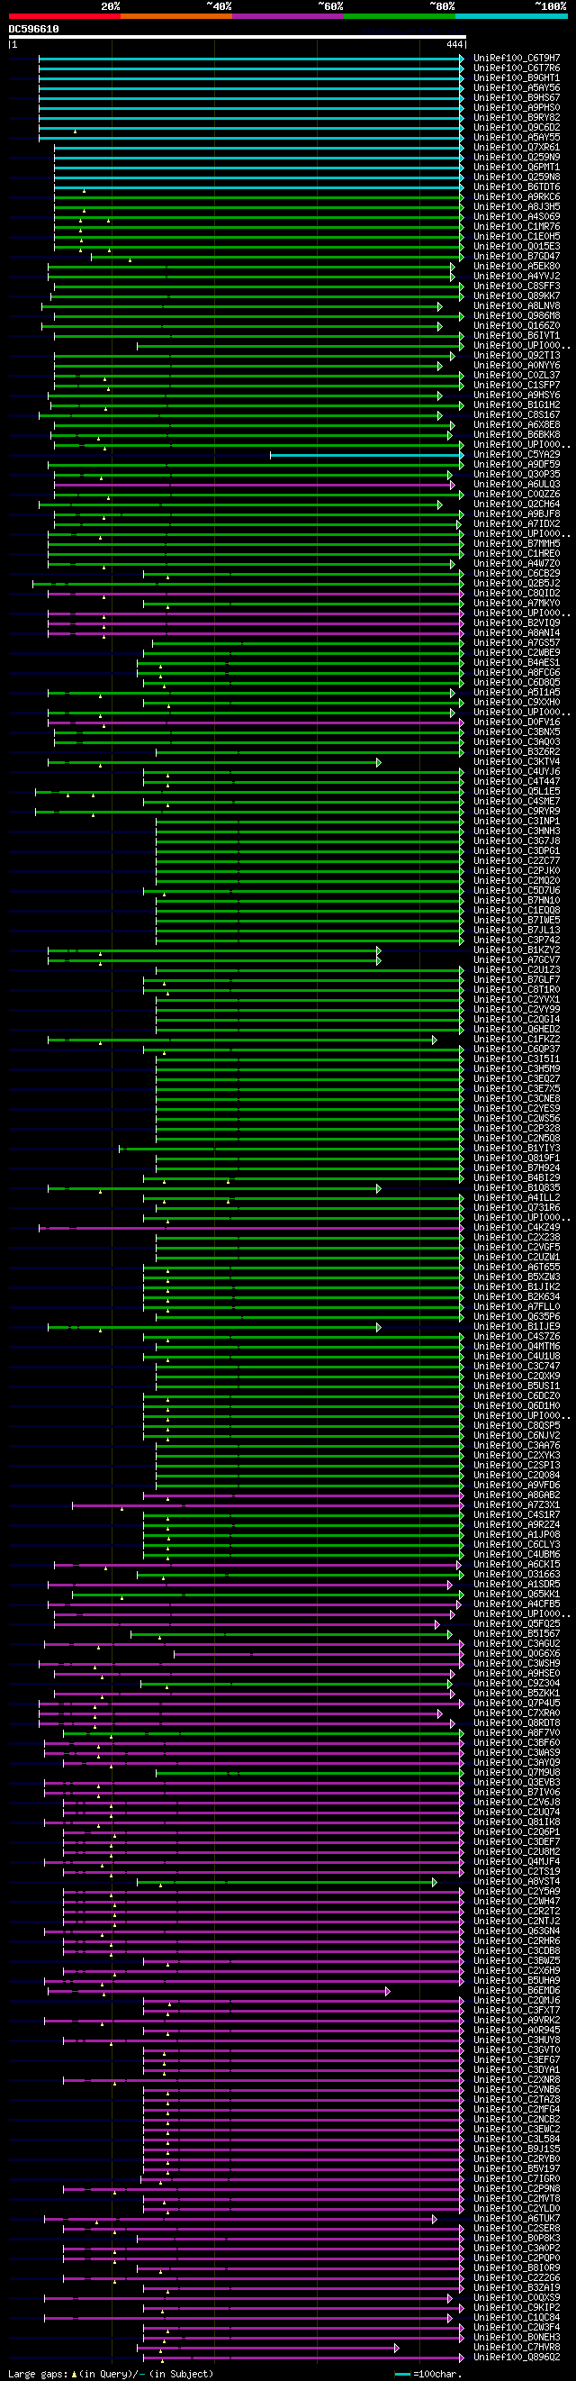Choose the UniRef100_Q81IK8 entry

516,1822
